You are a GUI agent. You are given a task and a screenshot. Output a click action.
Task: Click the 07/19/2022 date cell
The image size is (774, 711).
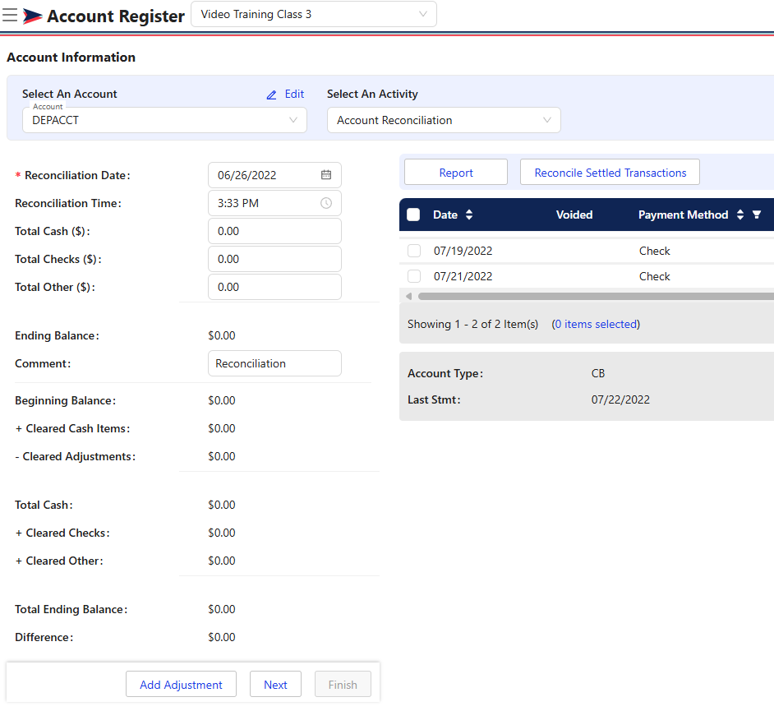(463, 251)
